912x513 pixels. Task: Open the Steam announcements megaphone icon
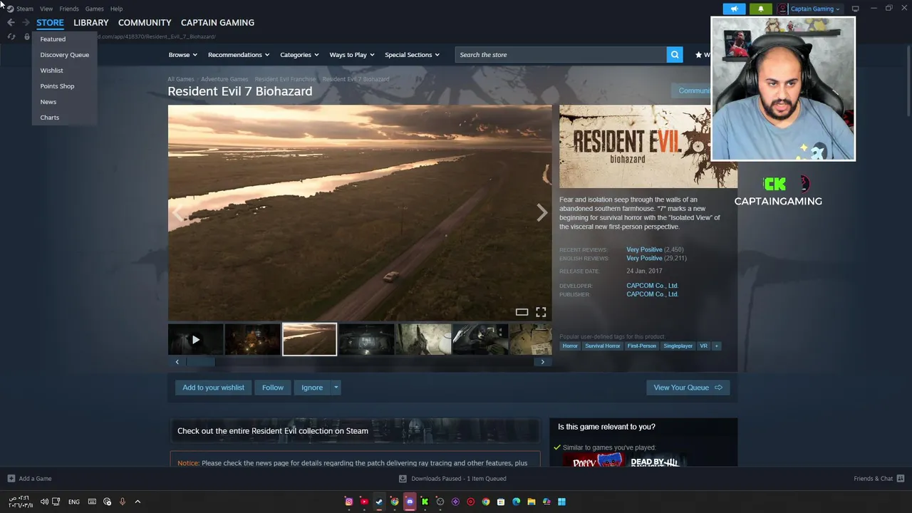coord(734,9)
